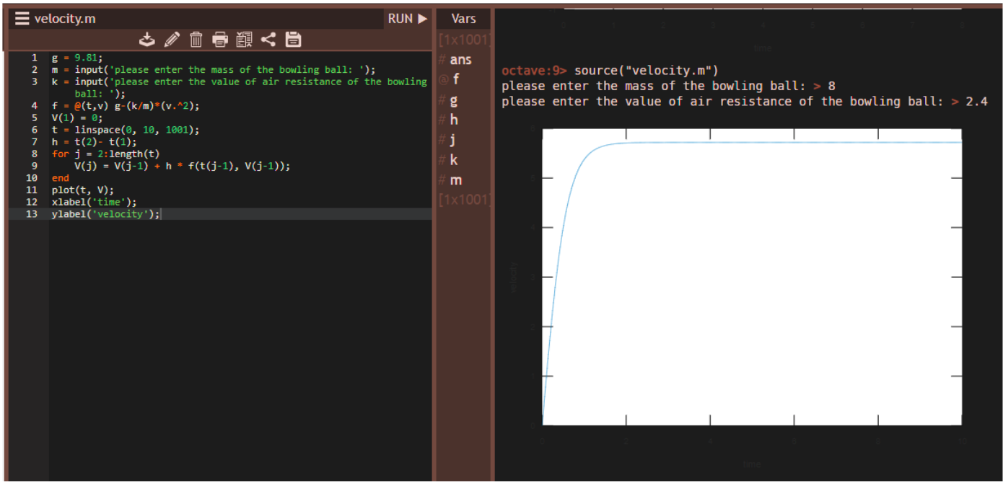Image resolution: width=1003 pixels, height=486 pixels.
Task: Delete file with the trash icon
Action: [196, 40]
